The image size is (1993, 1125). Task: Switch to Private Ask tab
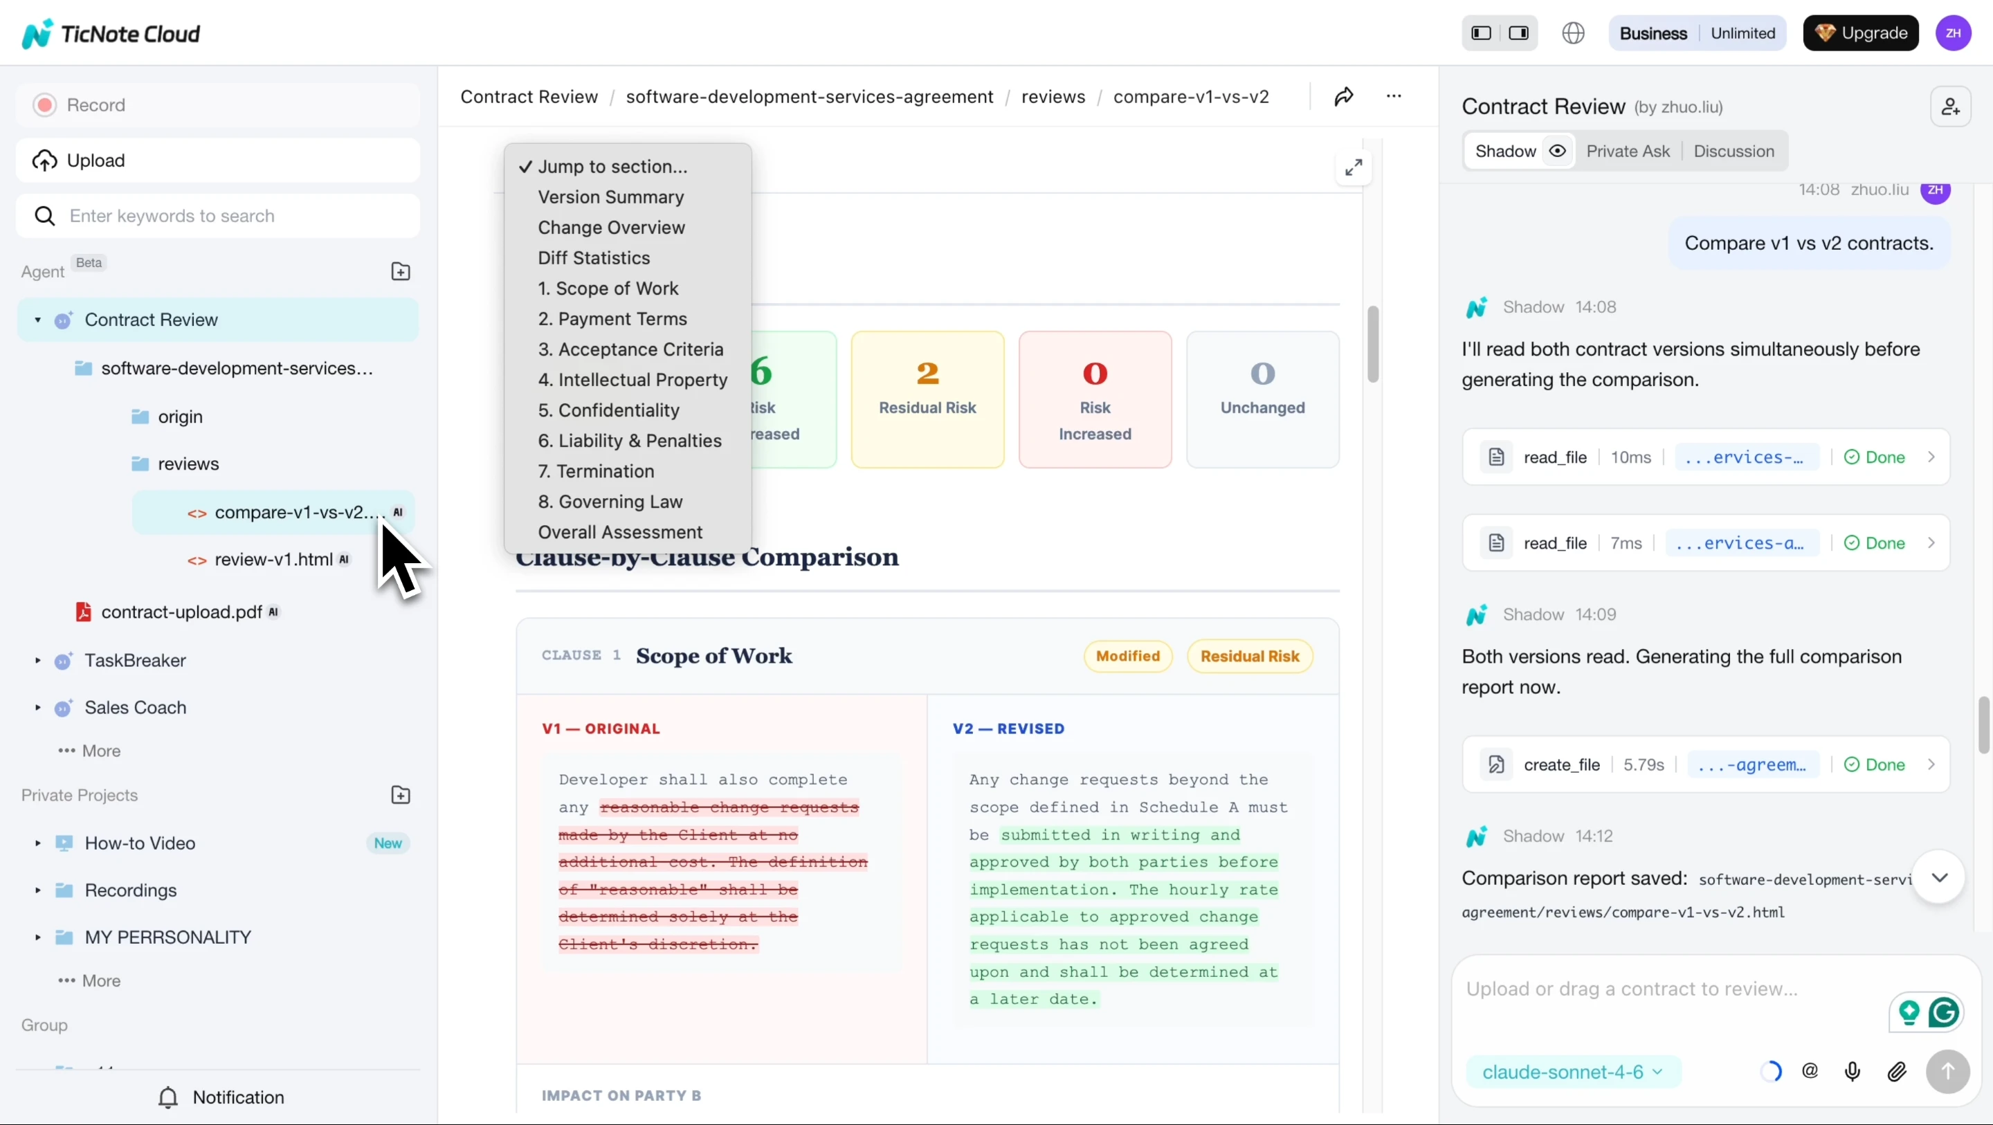pyautogui.click(x=1628, y=151)
